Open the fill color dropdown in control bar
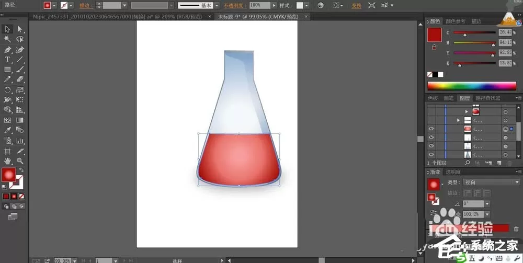 (x=54, y=6)
